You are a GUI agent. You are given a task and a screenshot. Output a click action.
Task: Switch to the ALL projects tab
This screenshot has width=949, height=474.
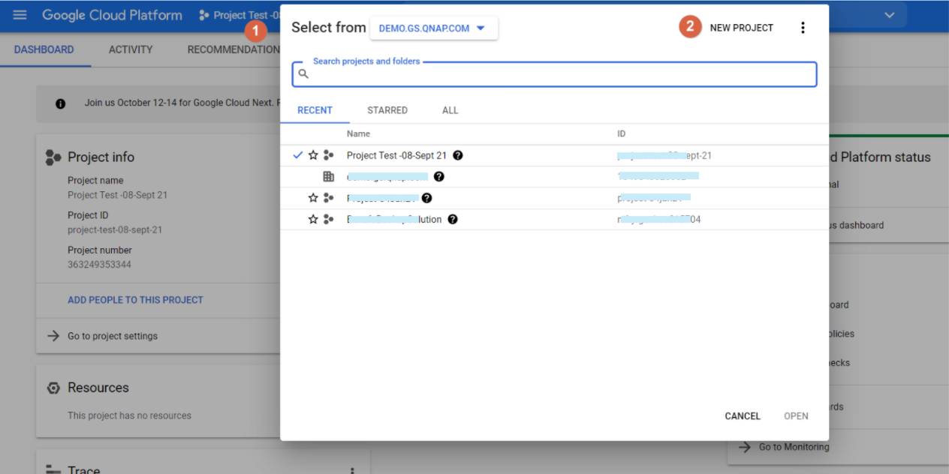[x=450, y=110]
